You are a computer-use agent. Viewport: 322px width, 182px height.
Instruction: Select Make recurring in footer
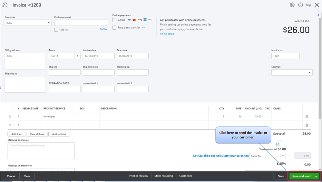point(164,176)
